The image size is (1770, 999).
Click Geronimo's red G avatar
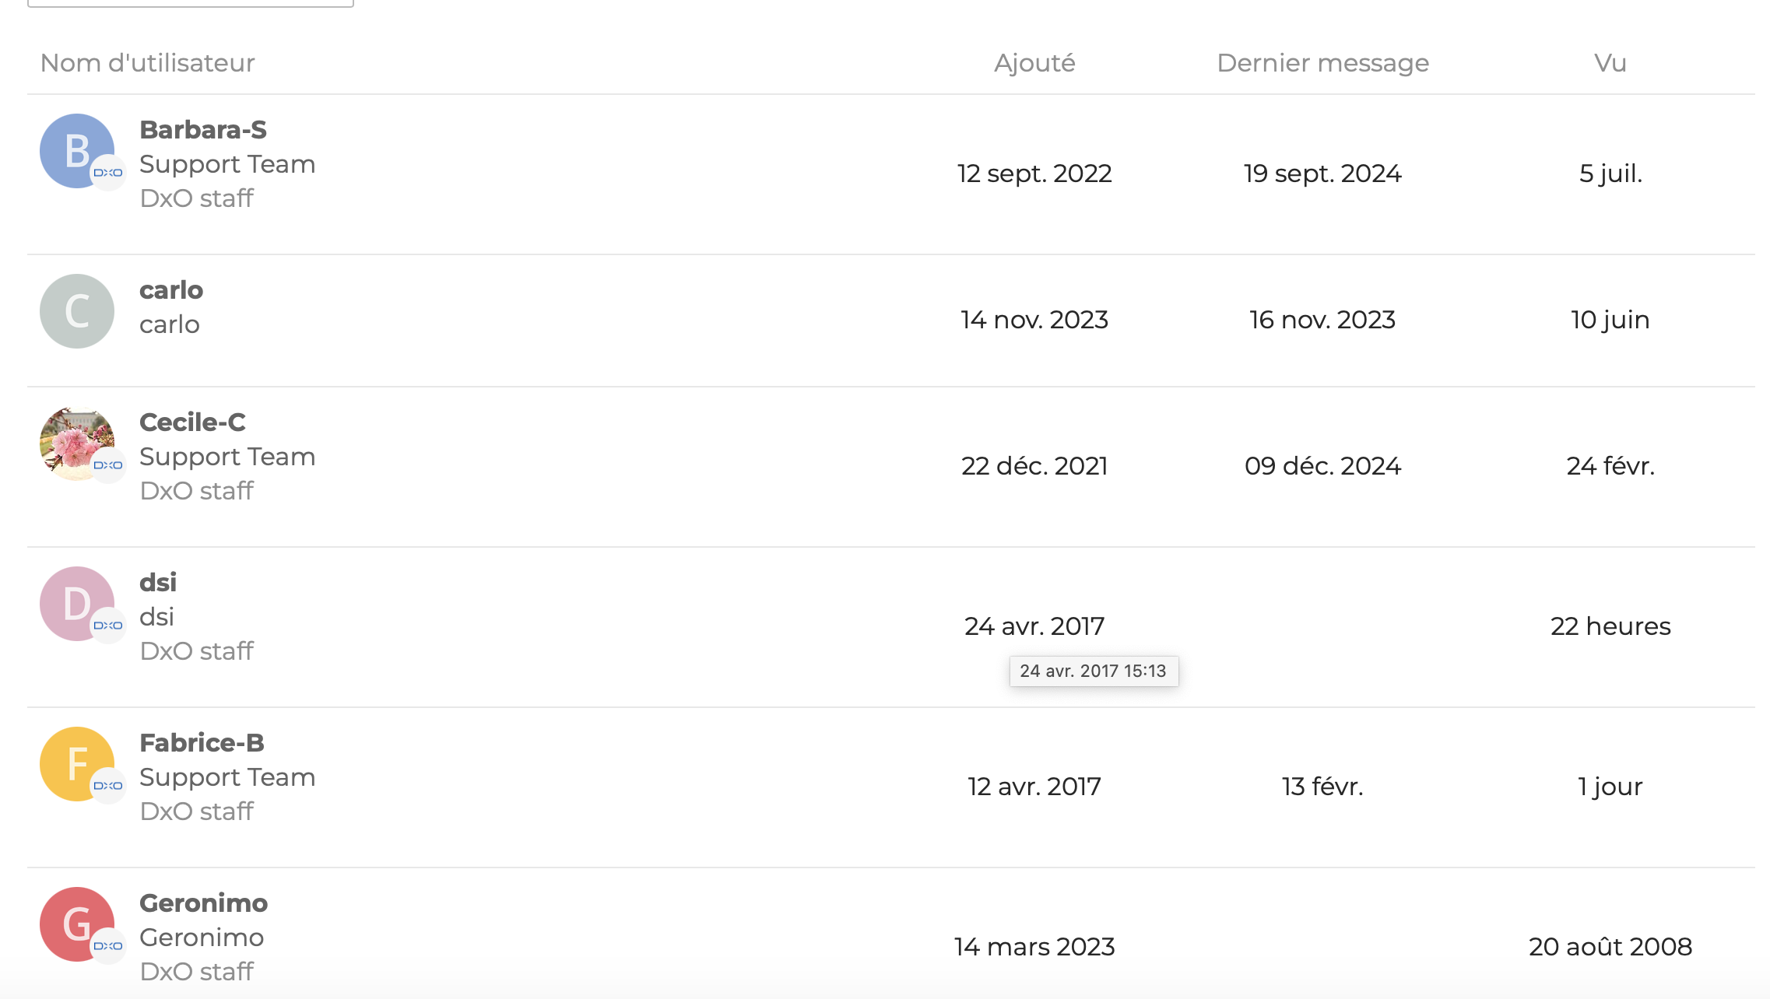tap(77, 924)
